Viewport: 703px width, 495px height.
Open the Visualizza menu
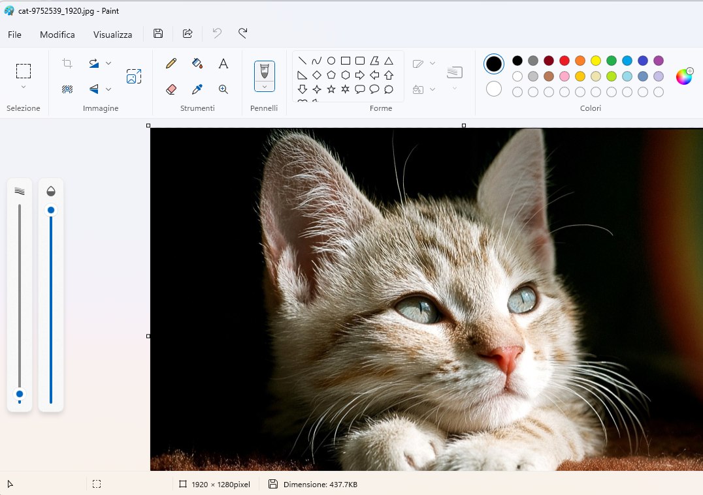pyautogui.click(x=112, y=34)
